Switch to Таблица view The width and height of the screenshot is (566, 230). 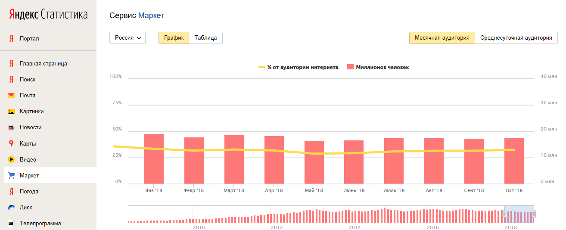coord(205,38)
